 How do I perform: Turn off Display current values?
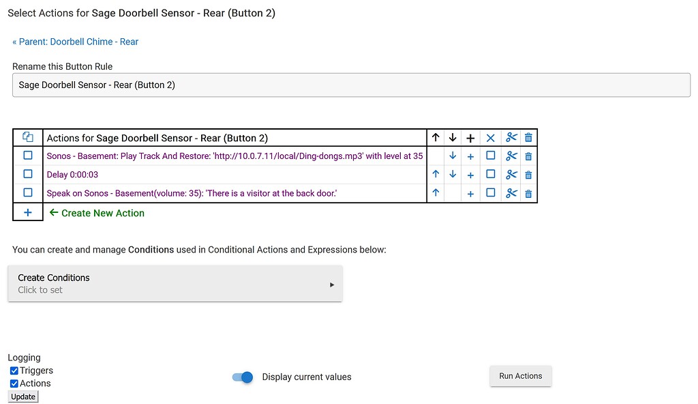pos(242,376)
